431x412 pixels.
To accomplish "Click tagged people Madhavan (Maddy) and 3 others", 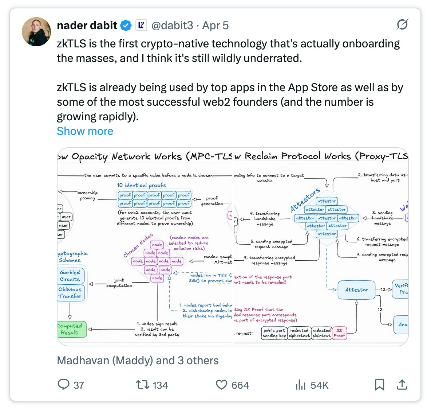I will 138,361.
